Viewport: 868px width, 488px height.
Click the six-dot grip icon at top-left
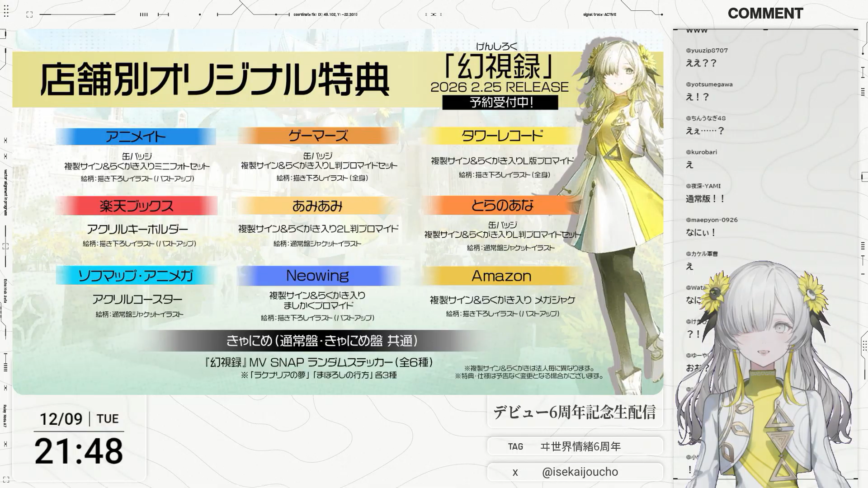[6, 12]
